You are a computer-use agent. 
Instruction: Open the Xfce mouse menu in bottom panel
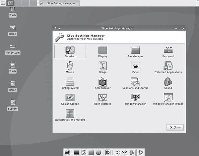67,152
